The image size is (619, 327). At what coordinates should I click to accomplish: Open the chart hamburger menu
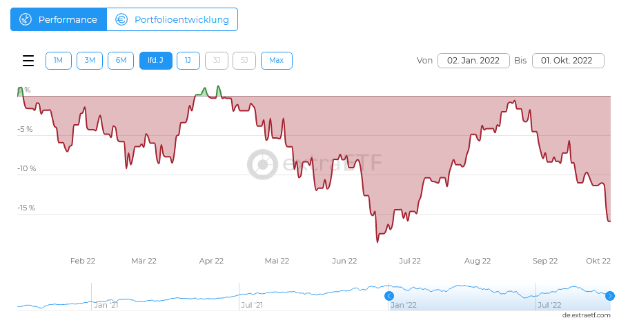tap(28, 61)
